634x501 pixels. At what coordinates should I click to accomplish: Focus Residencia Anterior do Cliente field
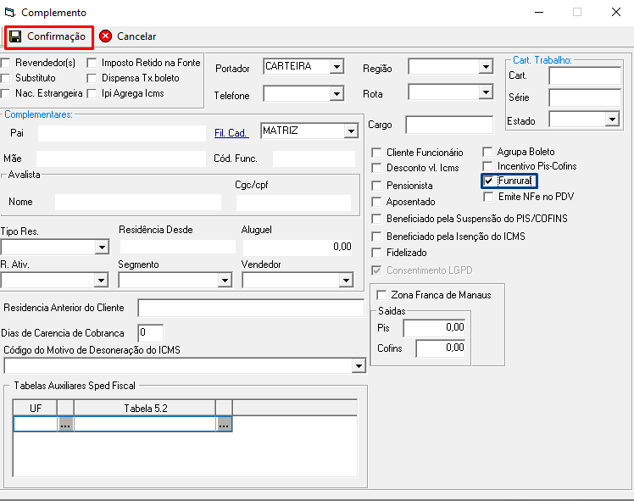click(x=251, y=308)
